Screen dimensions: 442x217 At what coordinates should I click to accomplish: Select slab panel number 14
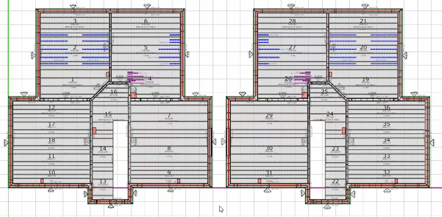tap(103, 149)
